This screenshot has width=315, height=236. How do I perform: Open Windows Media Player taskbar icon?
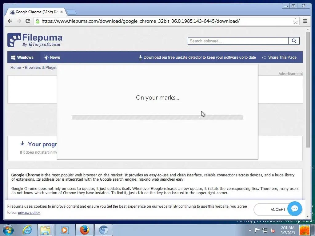[65, 230]
